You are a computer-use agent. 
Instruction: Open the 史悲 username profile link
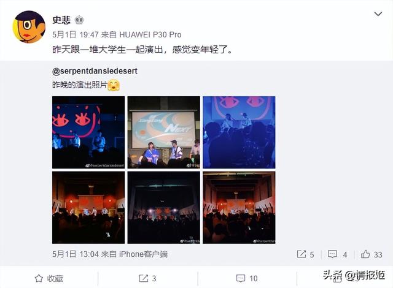coord(61,20)
